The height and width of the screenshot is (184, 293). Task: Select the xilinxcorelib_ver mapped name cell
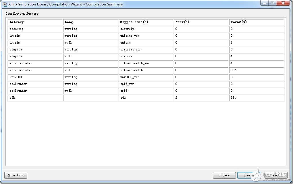(146, 63)
